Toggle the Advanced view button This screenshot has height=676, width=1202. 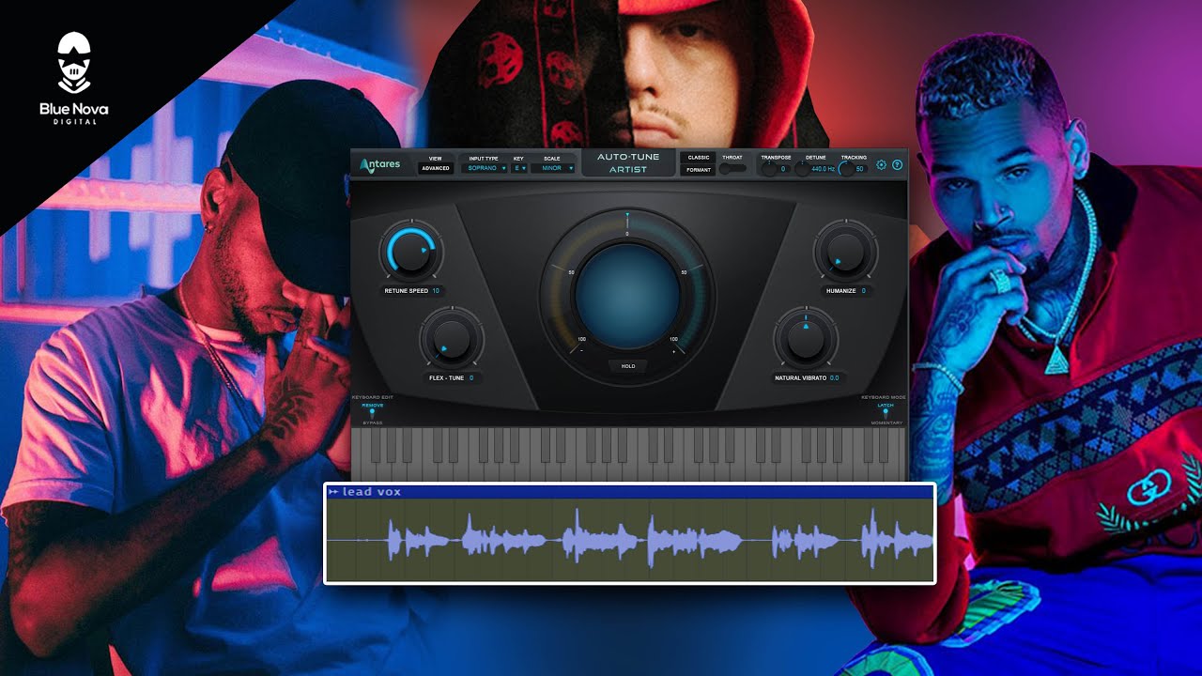click(436, 168)
